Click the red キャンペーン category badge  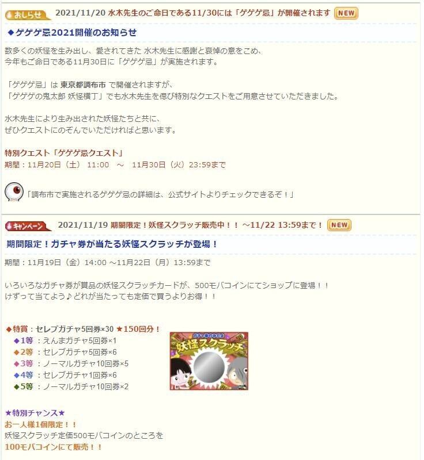(28, 226)
